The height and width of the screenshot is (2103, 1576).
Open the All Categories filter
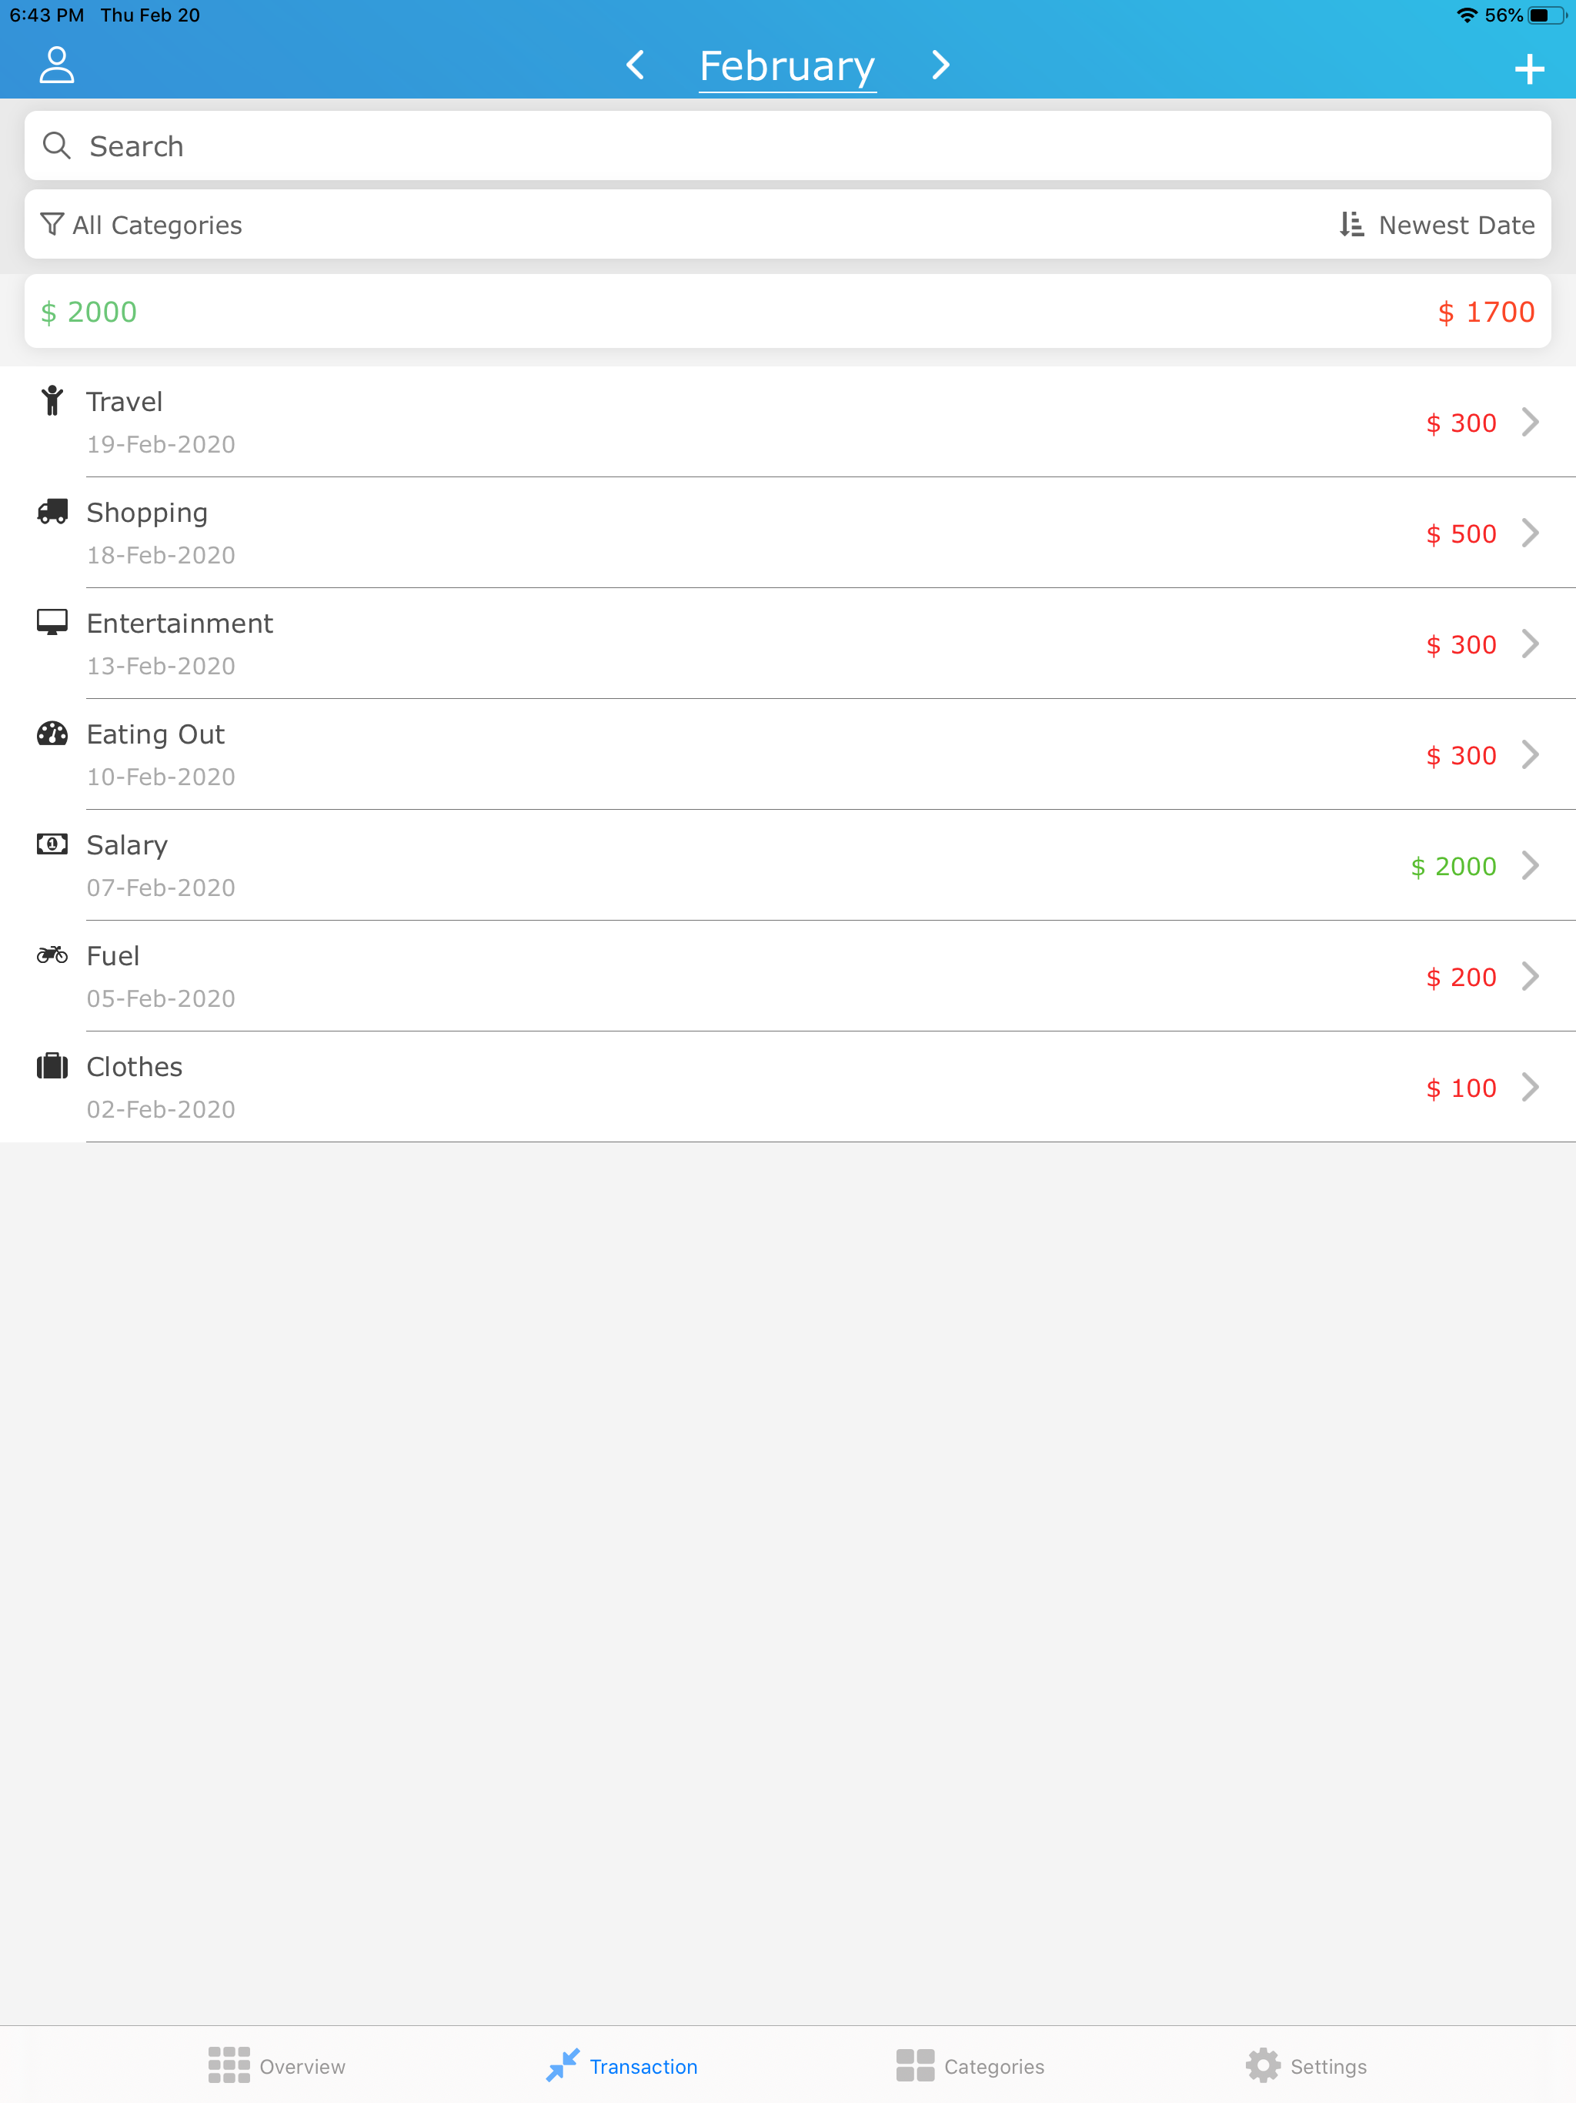[142, 226]
